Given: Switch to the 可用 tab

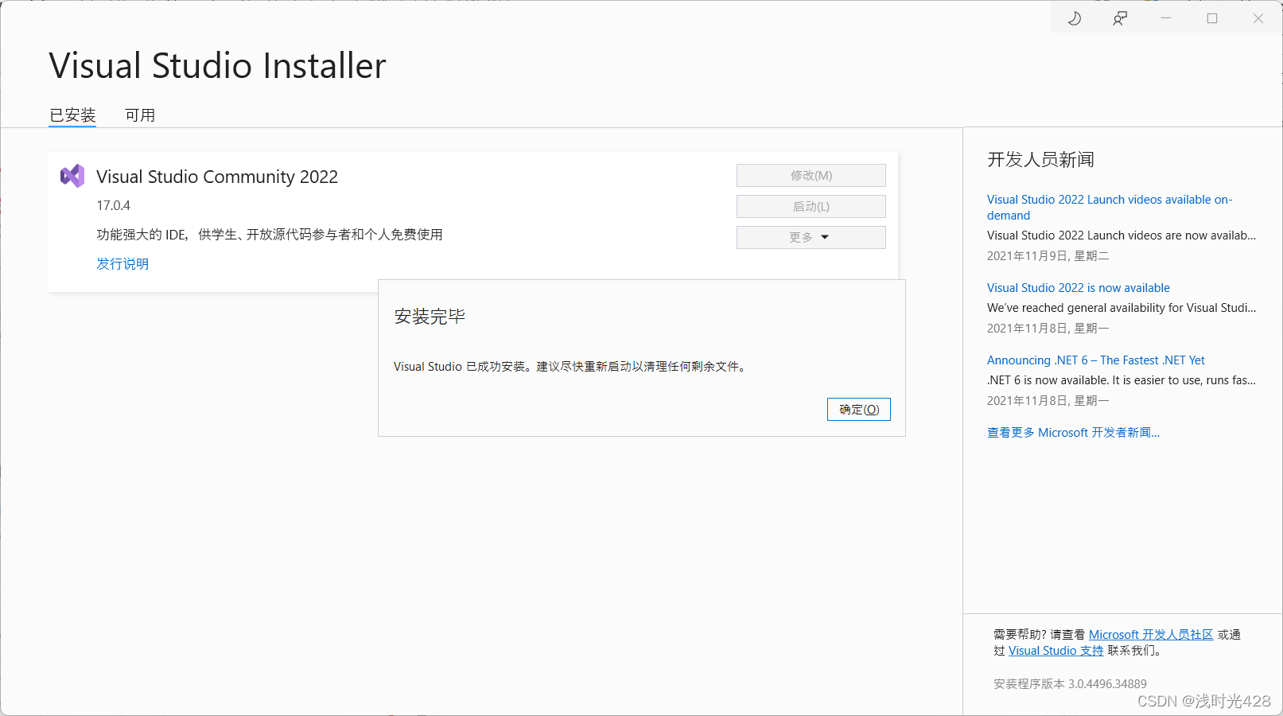Looking at the screenshot, I should click(x=140, y=115).
